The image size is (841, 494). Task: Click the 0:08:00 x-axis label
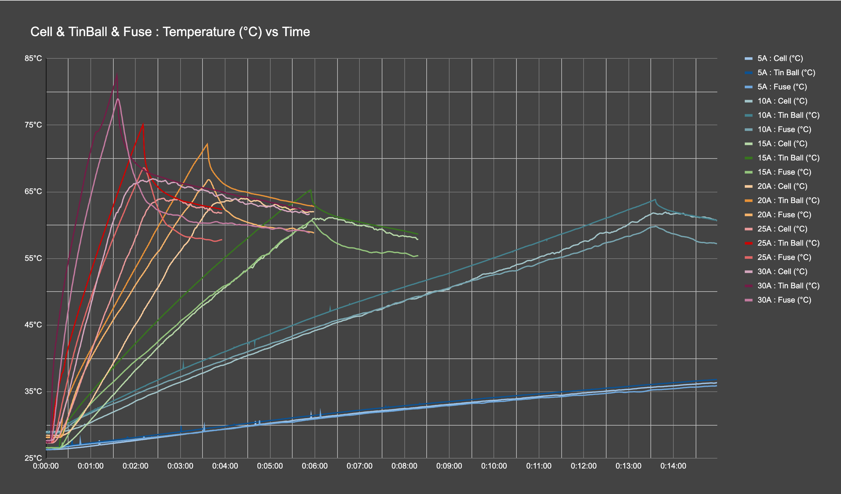coord(404,466)
